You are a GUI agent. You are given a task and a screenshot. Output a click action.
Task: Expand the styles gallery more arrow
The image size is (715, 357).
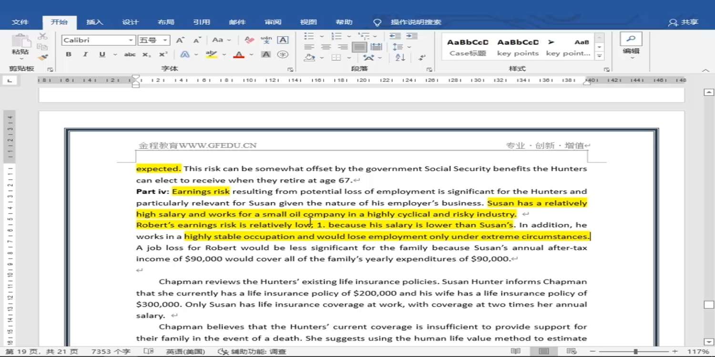(x=600, y=56)
